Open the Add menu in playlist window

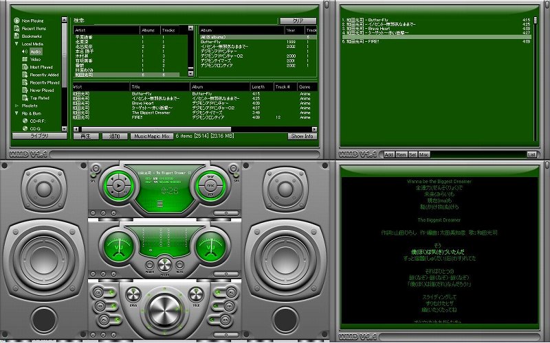click(389, 154)
